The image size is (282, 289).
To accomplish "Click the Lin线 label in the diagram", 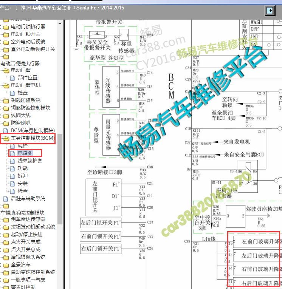I will pyautogui.click(x=209, y=239).
